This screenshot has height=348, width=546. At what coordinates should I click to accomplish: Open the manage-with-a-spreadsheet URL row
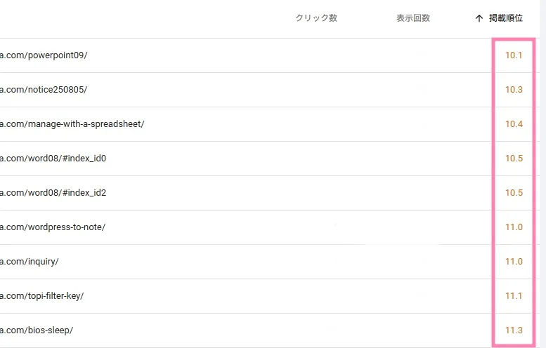point(72,124)
